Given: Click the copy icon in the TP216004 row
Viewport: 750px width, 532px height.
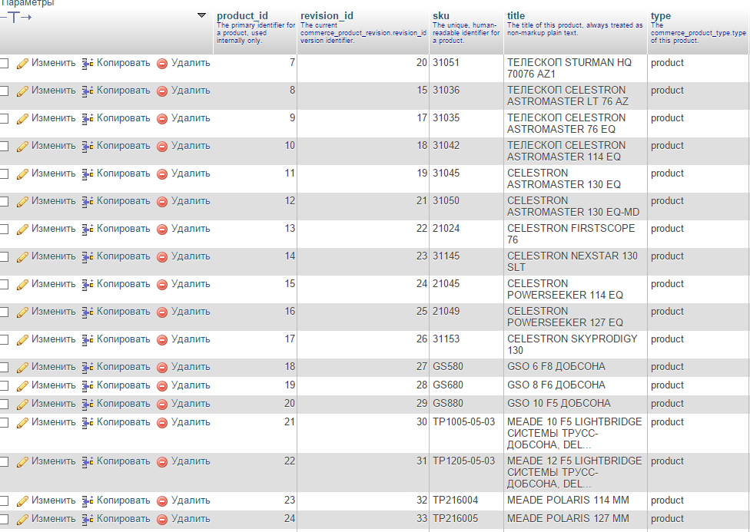Looking at the screenshot, I should pyautogui.click(x=88, y=502).
